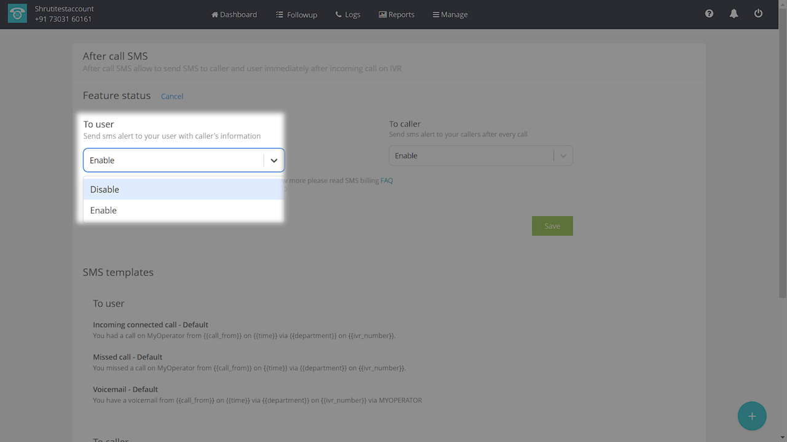The image size is (787, 442).
Task: Click the account name Shrutitestaccount
Action: 64,9
